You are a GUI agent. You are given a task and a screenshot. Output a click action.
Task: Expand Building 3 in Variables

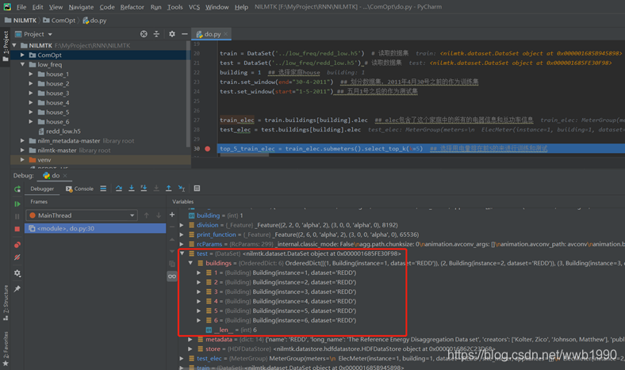(x=199, y=292)
